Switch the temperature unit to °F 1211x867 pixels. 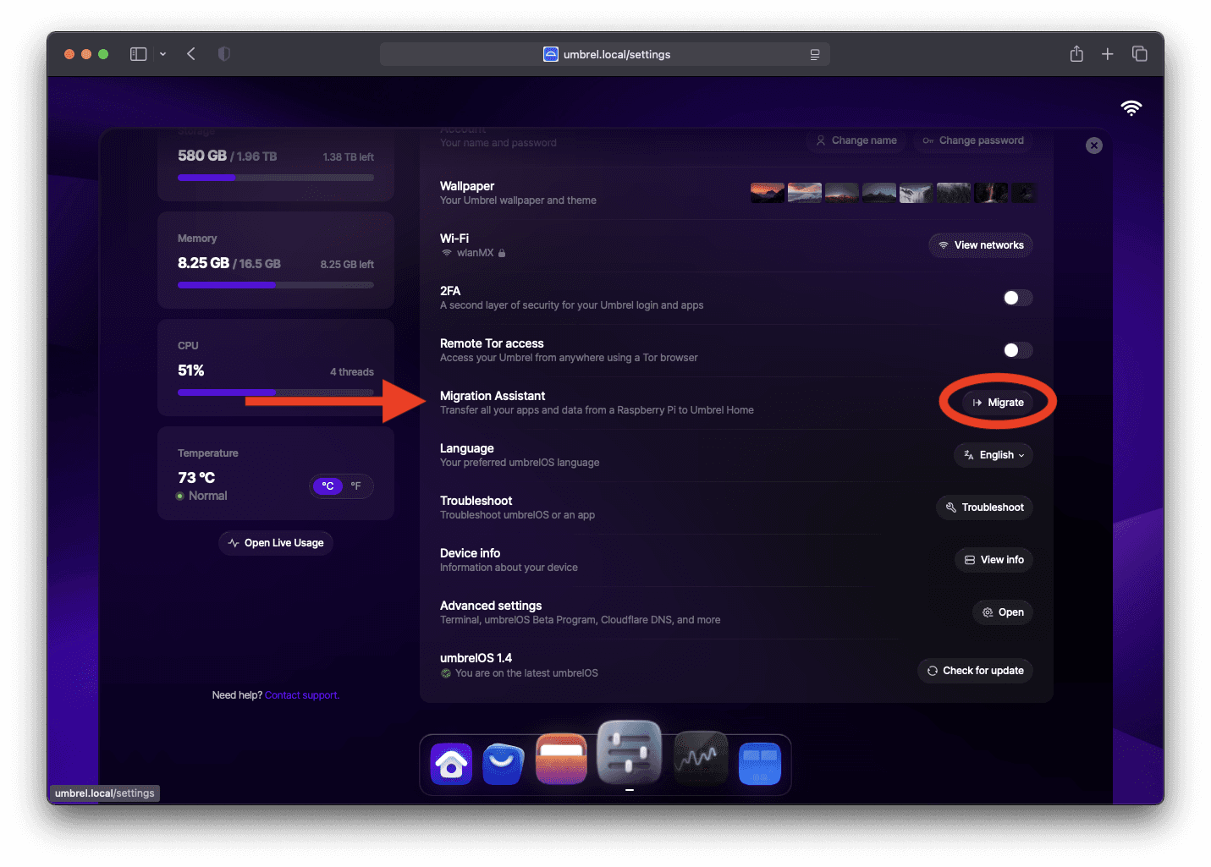pyautogui.click(x=356, y=486)
